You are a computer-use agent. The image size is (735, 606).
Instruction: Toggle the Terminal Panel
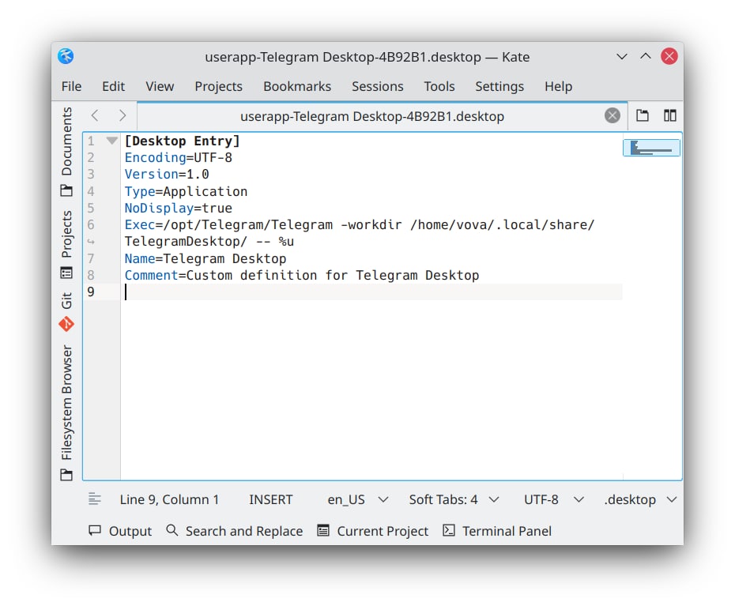[497, 531]
